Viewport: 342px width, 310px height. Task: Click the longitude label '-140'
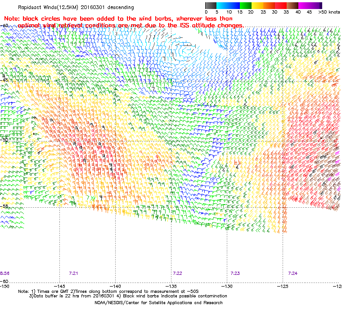point(115,286)
